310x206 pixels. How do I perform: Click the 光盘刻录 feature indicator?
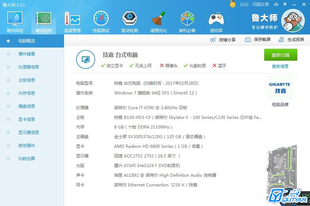[x=195, y=65]
